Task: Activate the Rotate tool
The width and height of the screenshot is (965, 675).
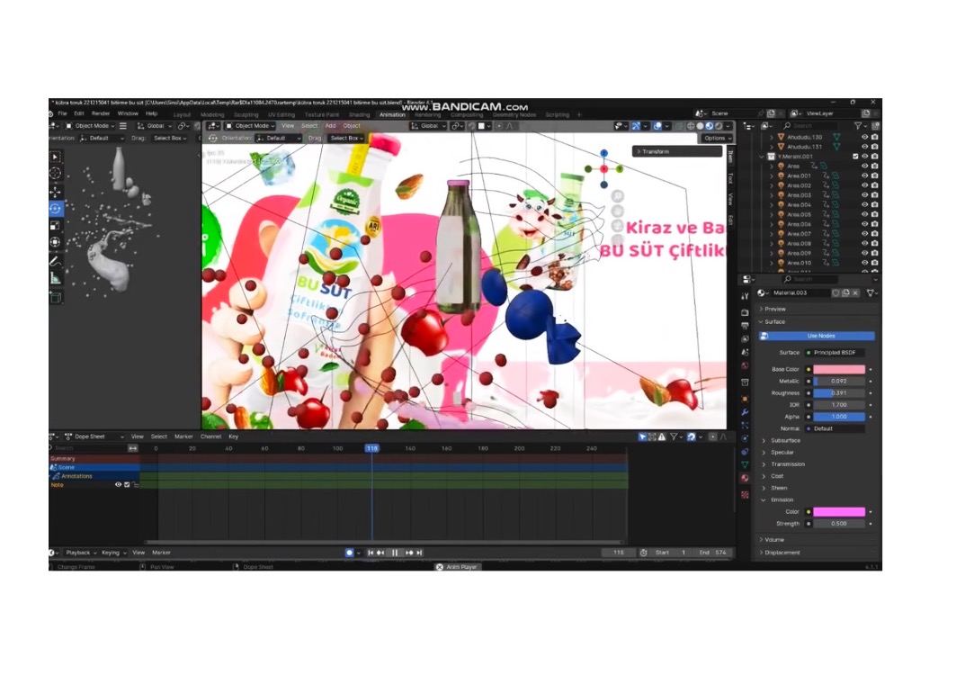Action: (x=56, y=208)
